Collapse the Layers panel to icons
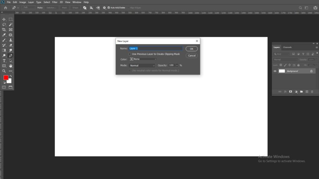Viewport: 319px width, 179px height. click(313, 44)
